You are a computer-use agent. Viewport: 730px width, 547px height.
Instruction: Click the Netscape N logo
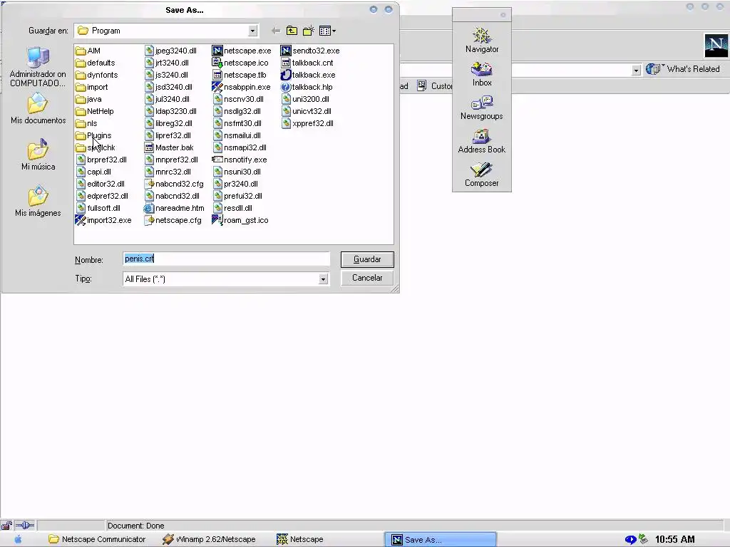pyautogui.click(x=716, y=46)
